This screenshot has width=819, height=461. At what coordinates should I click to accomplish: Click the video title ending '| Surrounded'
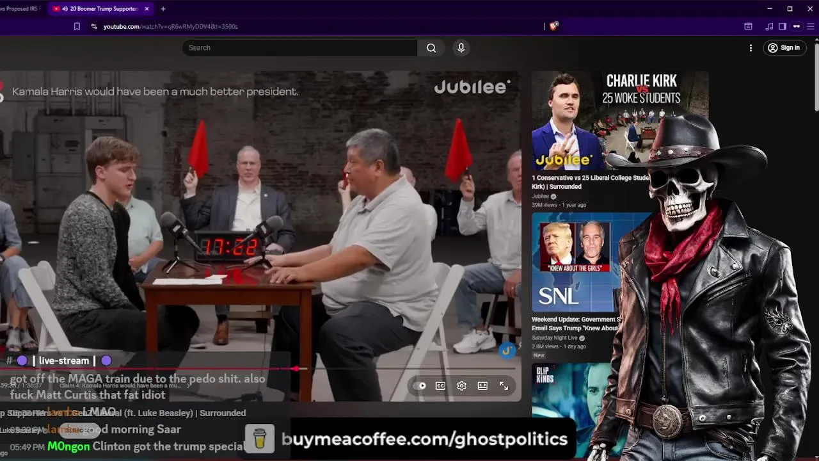point(123,413)
